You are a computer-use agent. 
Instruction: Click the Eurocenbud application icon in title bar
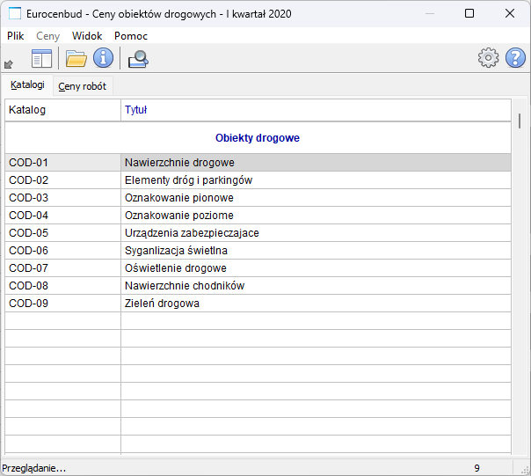pyautogui.click(x=14, y=14)
